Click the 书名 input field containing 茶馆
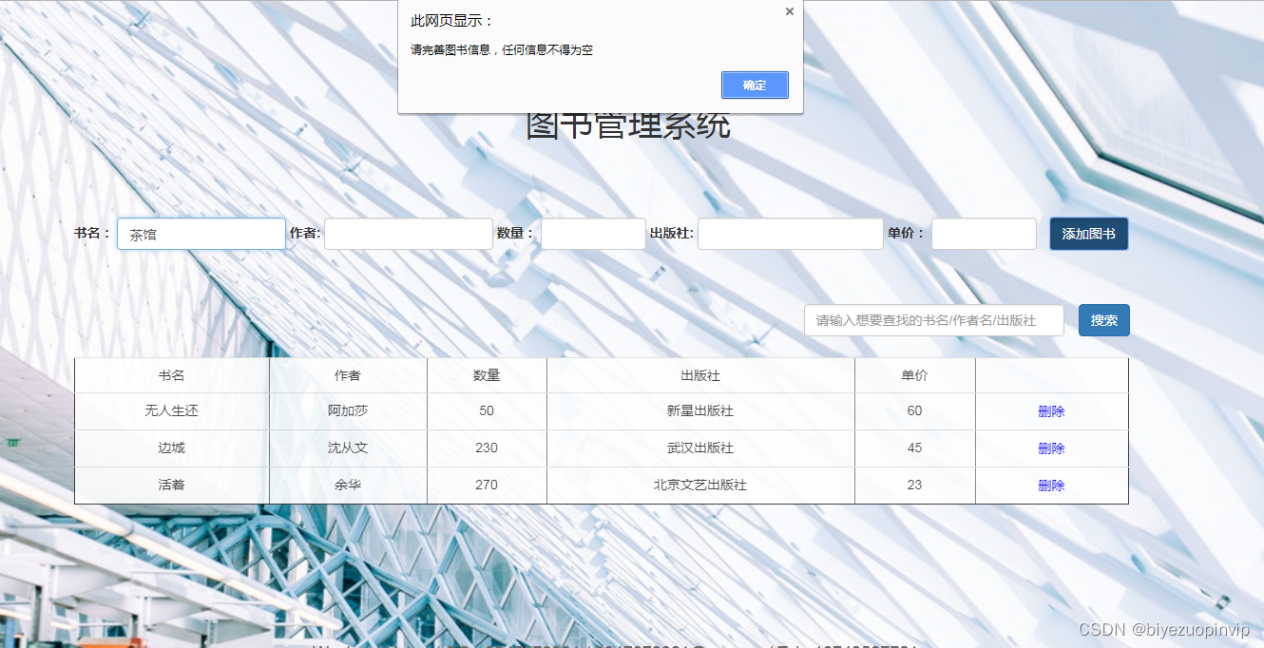 pos(201,234)
